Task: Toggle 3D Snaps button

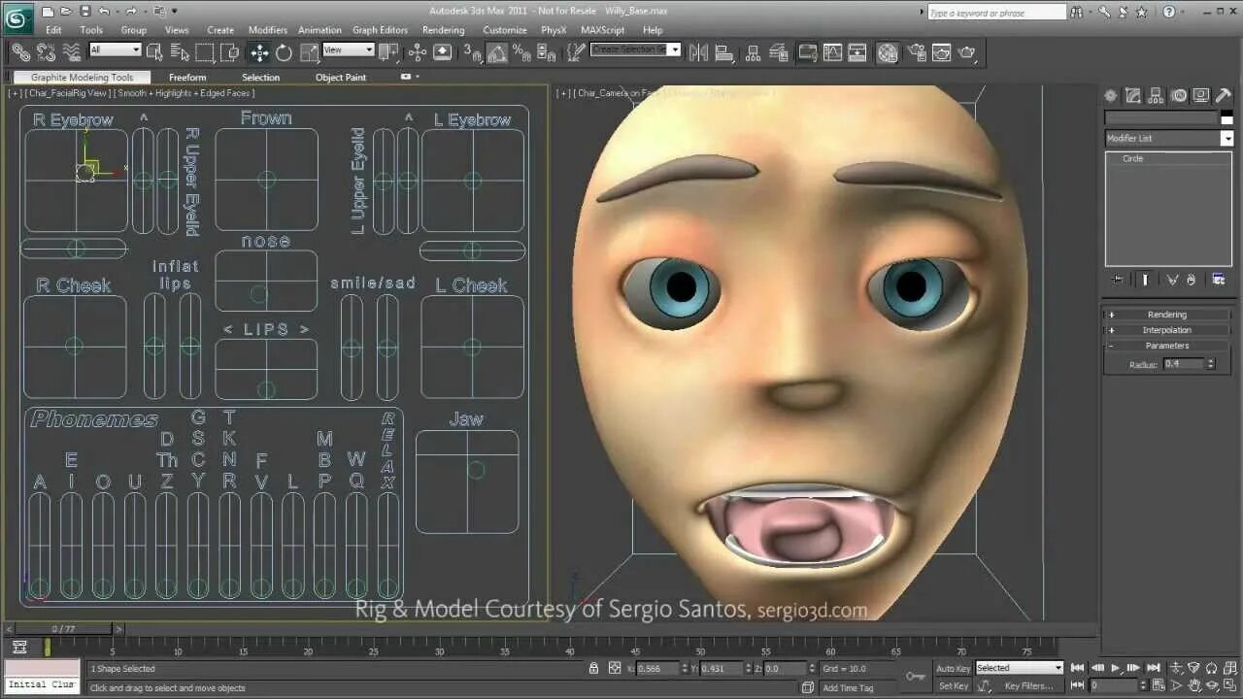Action: pyautogui.click(x=471, y=52)
